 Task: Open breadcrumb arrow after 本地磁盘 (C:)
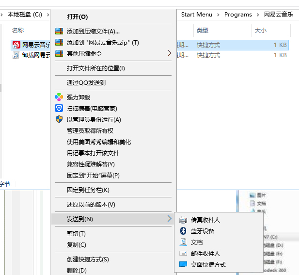48,15
